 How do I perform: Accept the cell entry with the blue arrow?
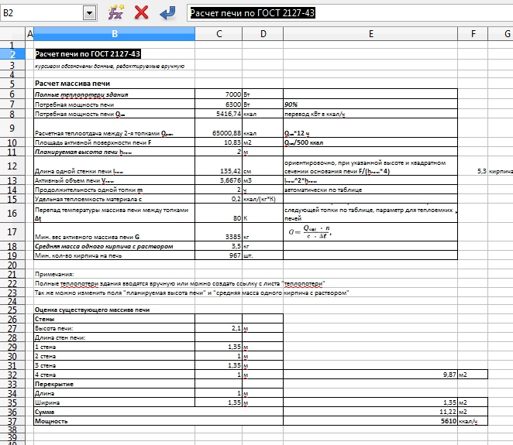tap(167, 13)
